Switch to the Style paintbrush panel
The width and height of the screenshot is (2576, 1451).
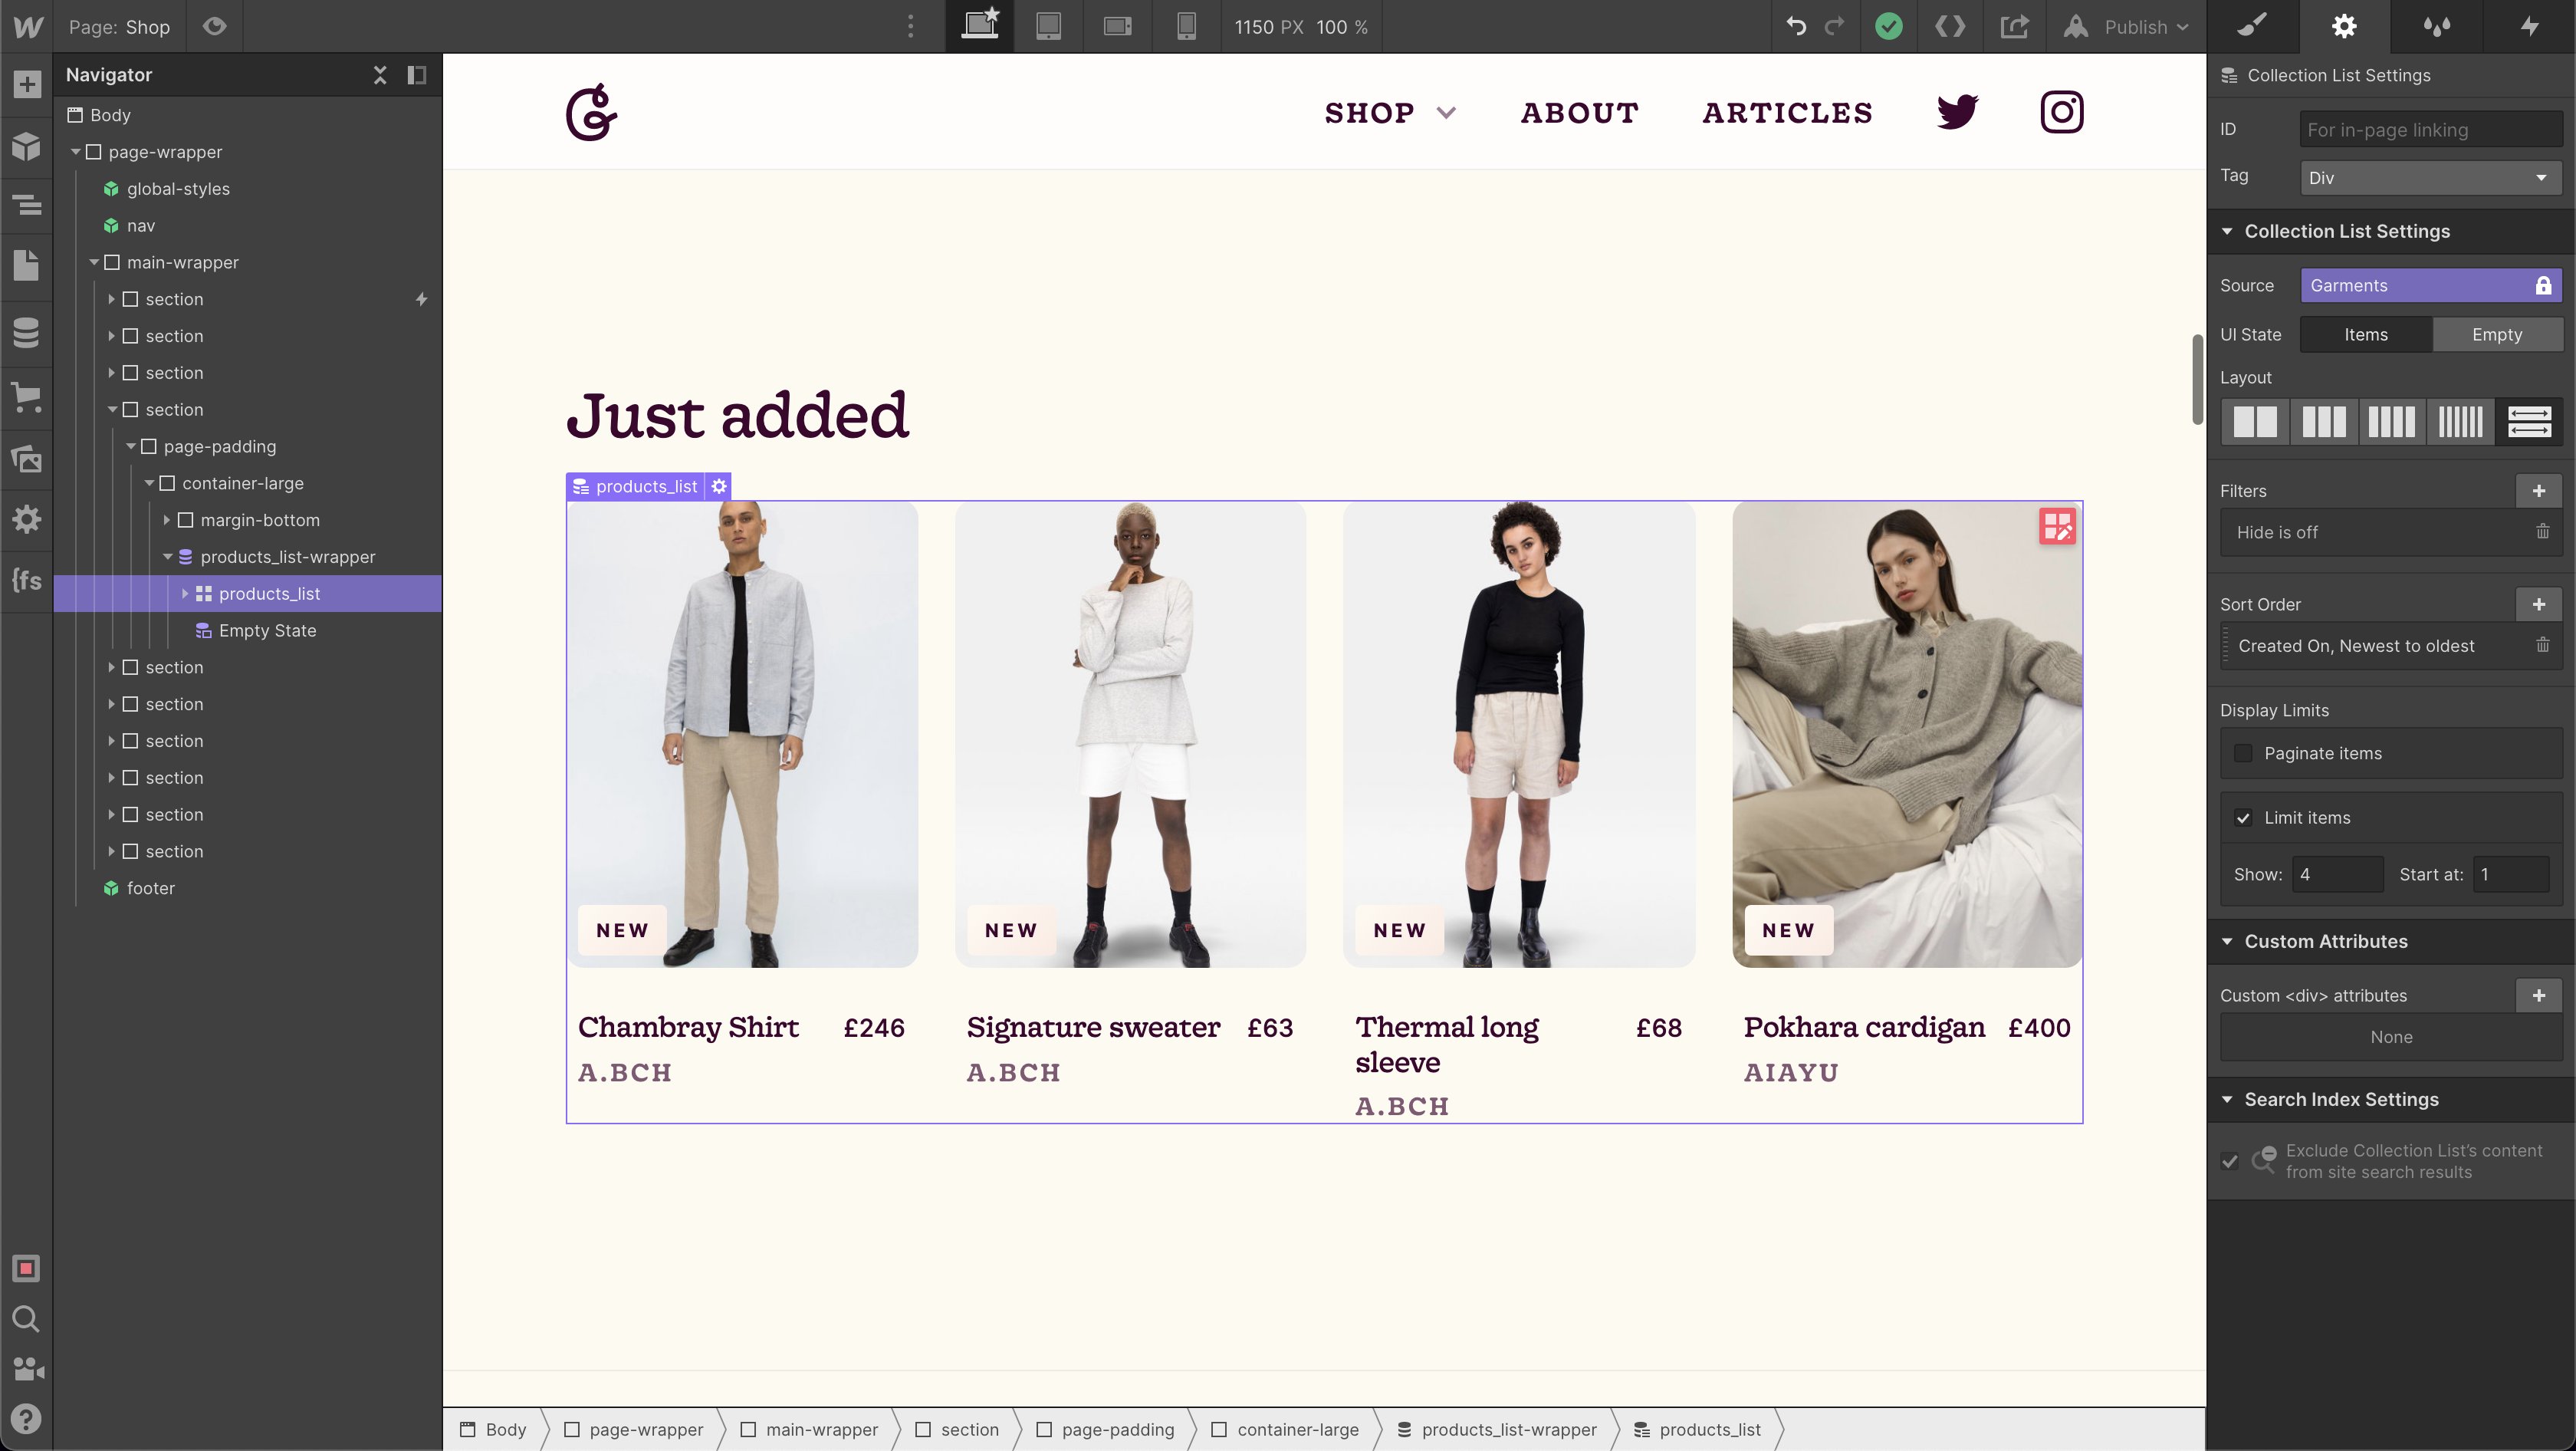(2252, 27)
